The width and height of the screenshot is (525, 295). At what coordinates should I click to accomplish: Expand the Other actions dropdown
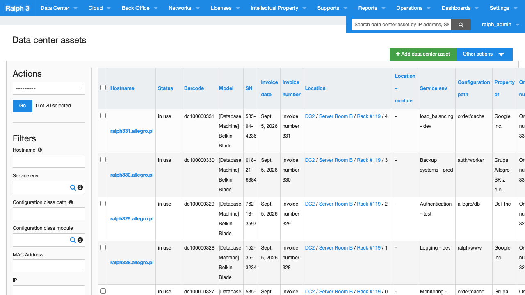484,54
